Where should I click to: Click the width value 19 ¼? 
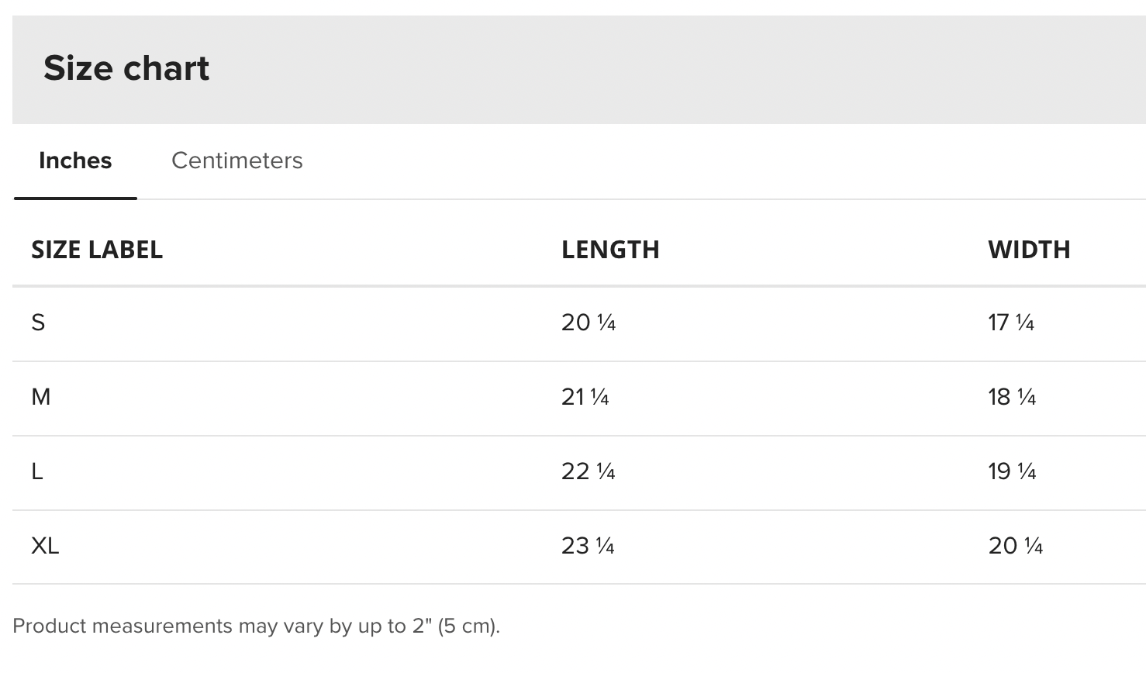coord(1012,471)
